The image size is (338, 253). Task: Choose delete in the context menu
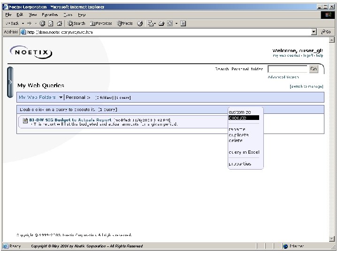coord(236,140)
